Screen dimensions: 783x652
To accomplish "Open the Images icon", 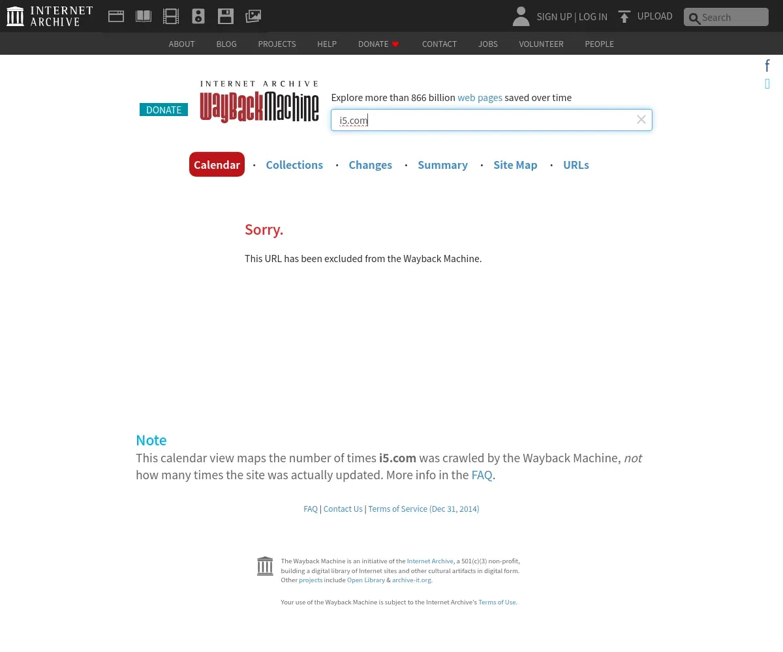I will point(253,16).
